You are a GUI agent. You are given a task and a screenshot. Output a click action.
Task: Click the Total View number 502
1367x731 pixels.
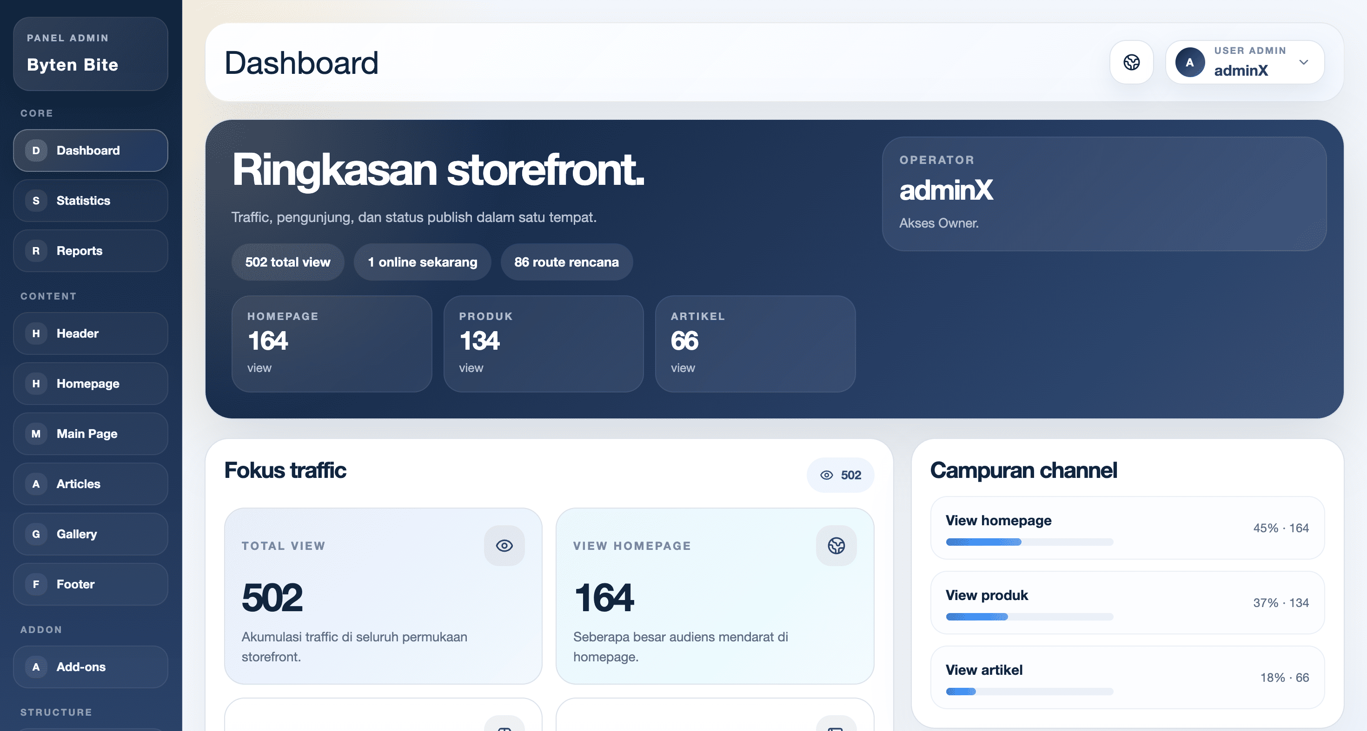[x=272, y=597]
